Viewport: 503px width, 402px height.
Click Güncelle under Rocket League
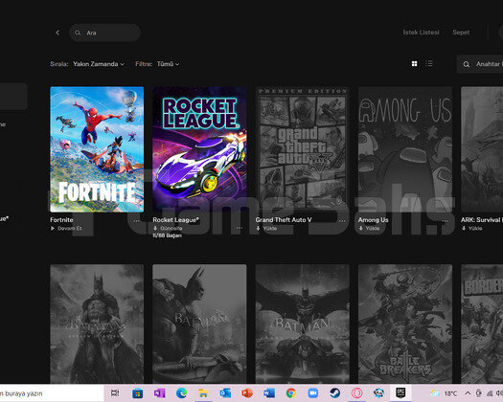(x=168, y=228)
